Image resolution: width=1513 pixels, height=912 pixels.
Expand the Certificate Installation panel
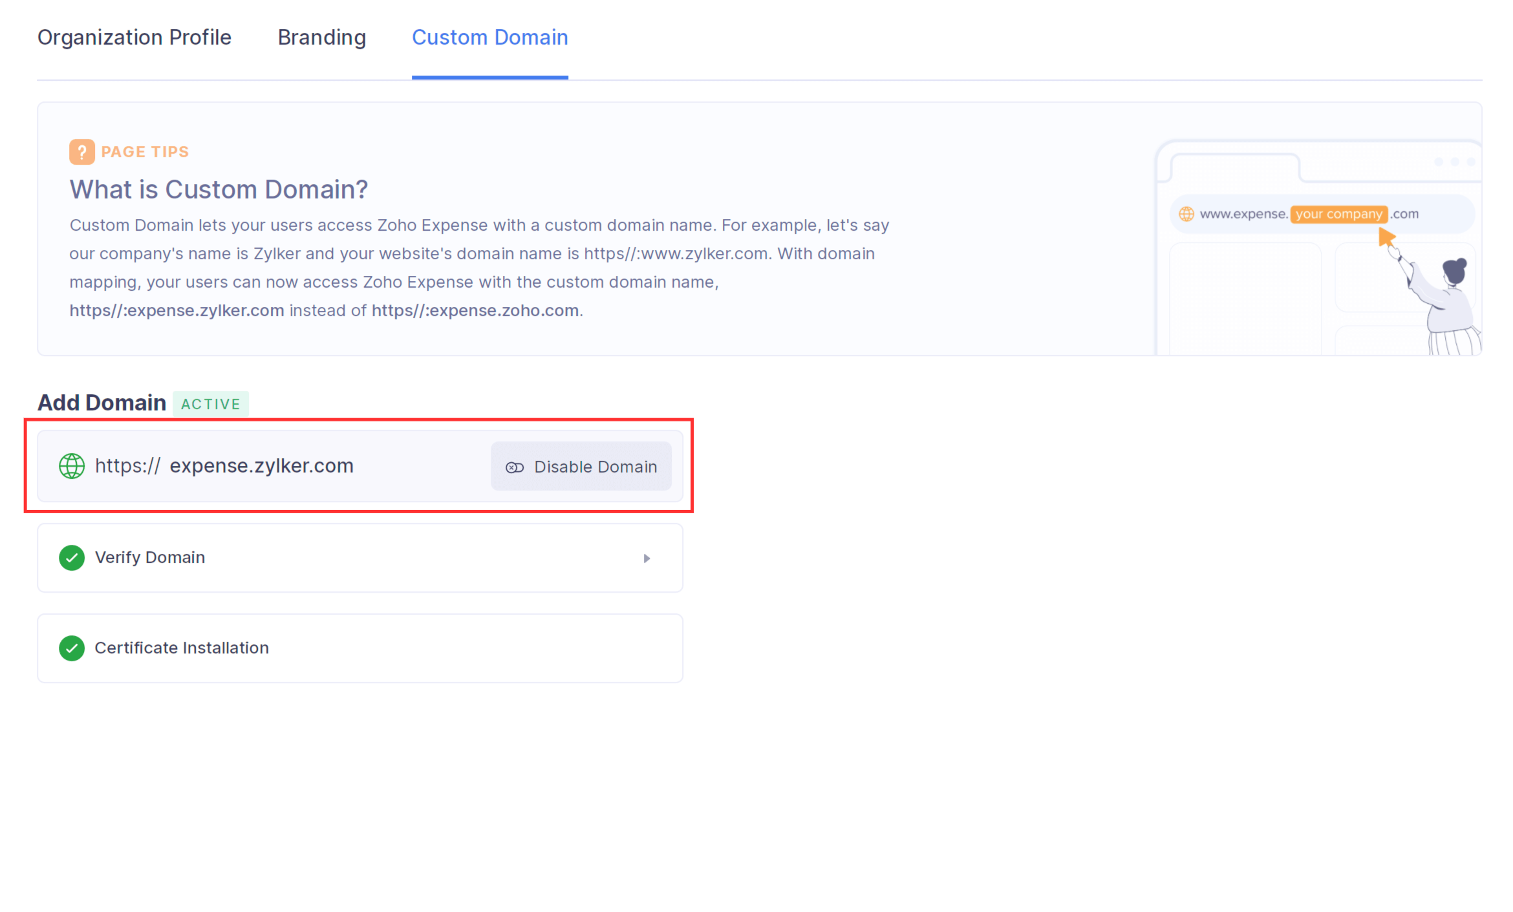359,648
